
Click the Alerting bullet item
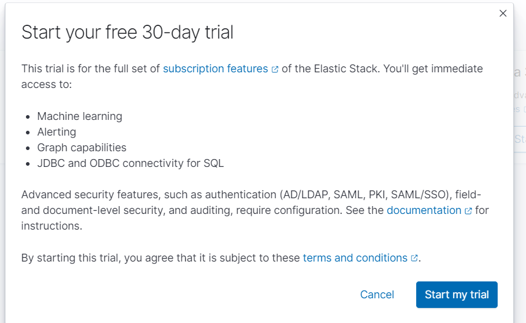[57, 132]
